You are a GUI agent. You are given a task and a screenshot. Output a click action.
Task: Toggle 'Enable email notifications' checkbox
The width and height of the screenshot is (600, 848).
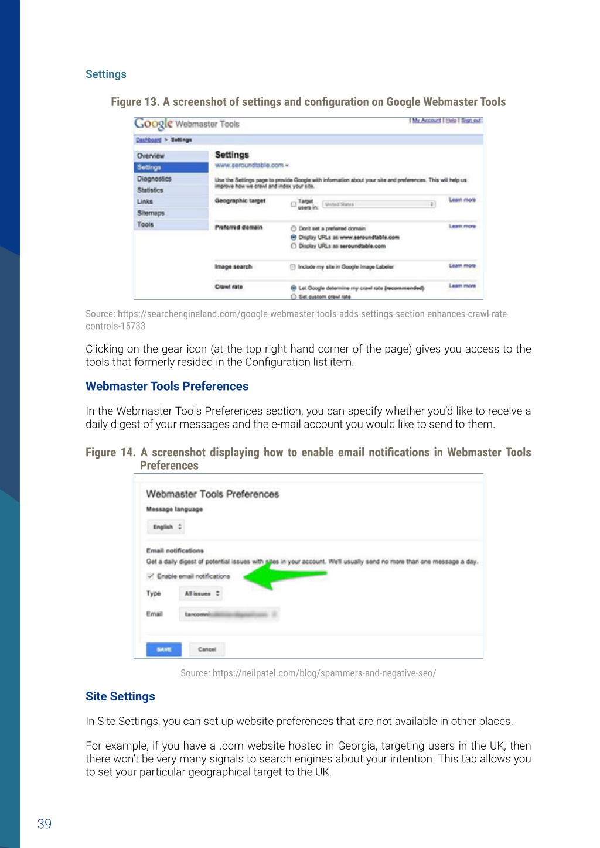pos(151,576)
